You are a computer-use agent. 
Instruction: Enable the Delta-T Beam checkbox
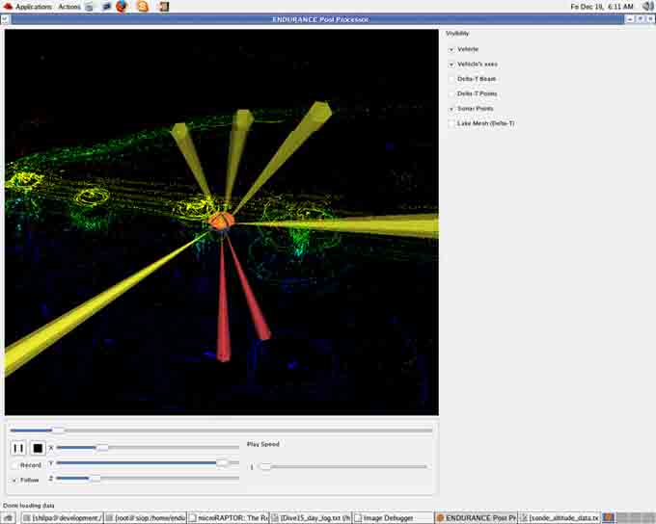451,79
